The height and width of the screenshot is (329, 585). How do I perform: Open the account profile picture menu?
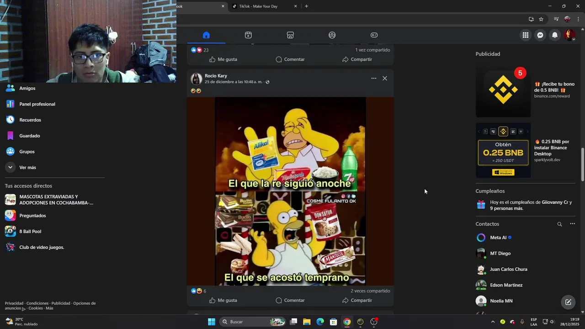click(569, 35)
